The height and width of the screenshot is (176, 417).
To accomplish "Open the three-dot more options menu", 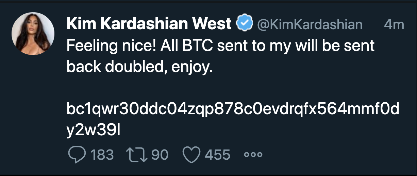I will 253,155.
